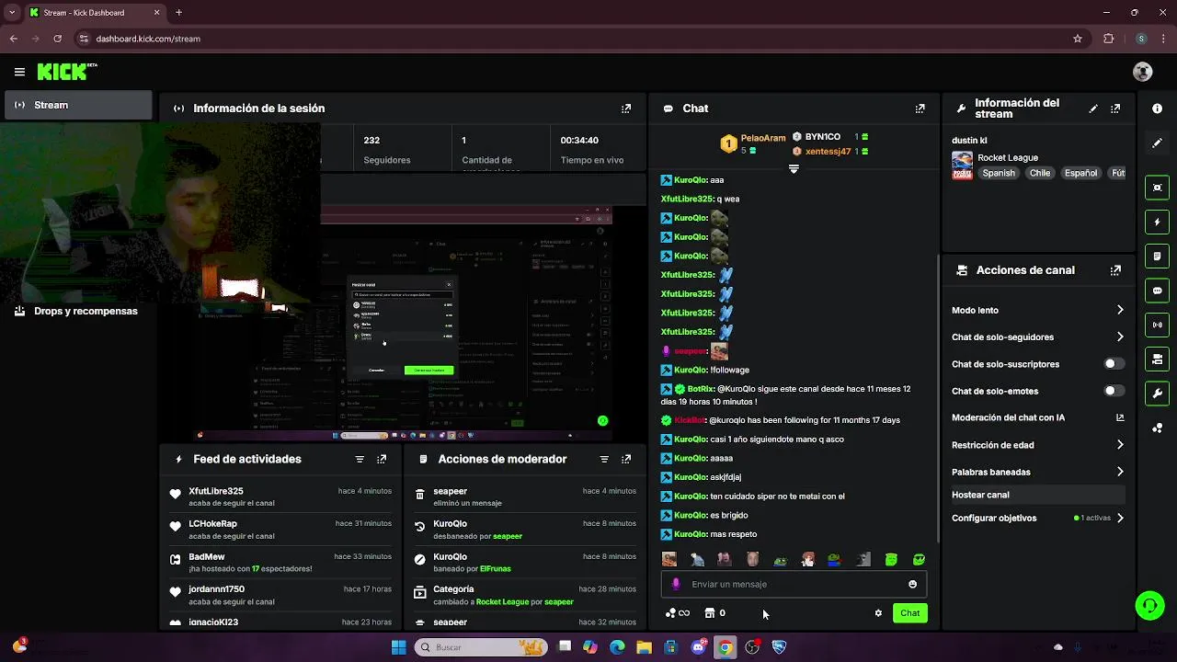
Task: Toggle the channel actions widget in the right sidebar
Action: [x=1157, y=359]
